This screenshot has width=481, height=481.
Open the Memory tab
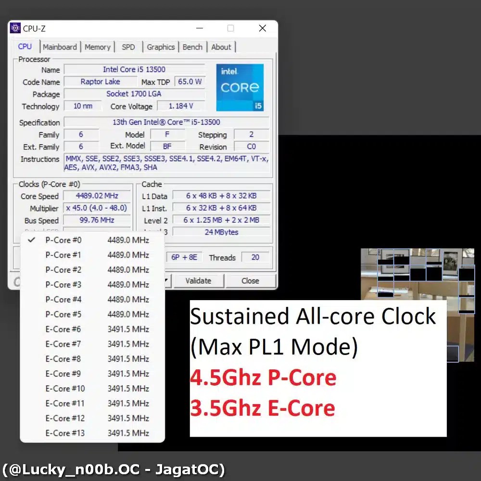click(x=98, y=47)
